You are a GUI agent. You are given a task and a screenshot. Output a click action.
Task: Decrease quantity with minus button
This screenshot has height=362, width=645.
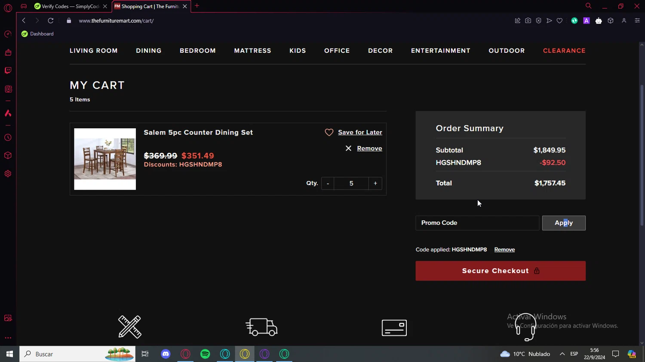[x=328, y=183]
